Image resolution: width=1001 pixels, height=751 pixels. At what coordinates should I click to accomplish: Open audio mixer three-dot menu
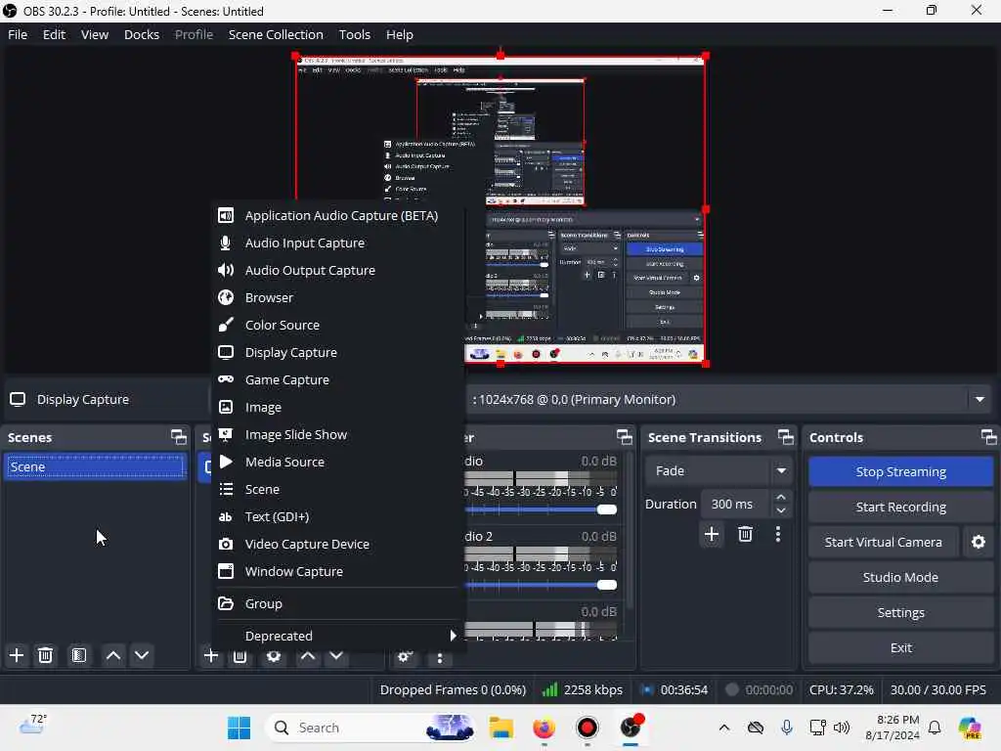point(439,657)
